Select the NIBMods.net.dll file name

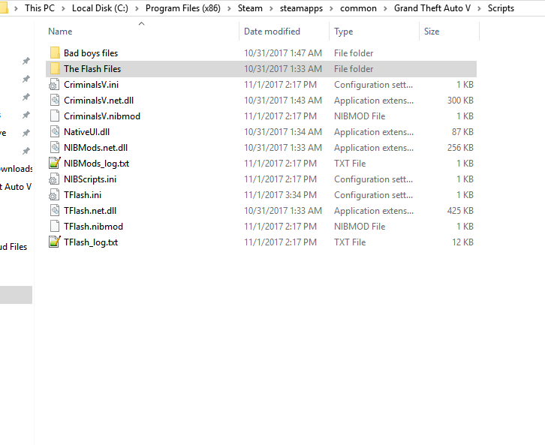(x=95, y=147)
